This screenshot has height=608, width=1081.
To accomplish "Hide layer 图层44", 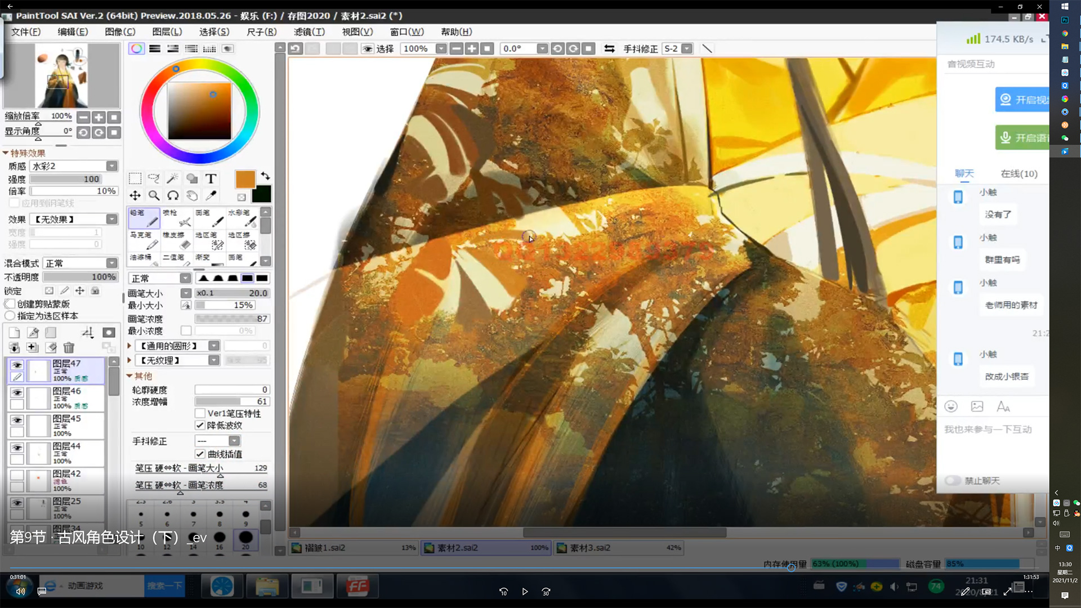I will pos(17,448).
